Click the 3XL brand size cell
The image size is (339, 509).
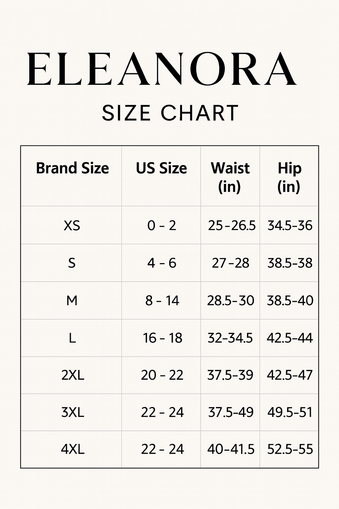click(x=73, y=412)
